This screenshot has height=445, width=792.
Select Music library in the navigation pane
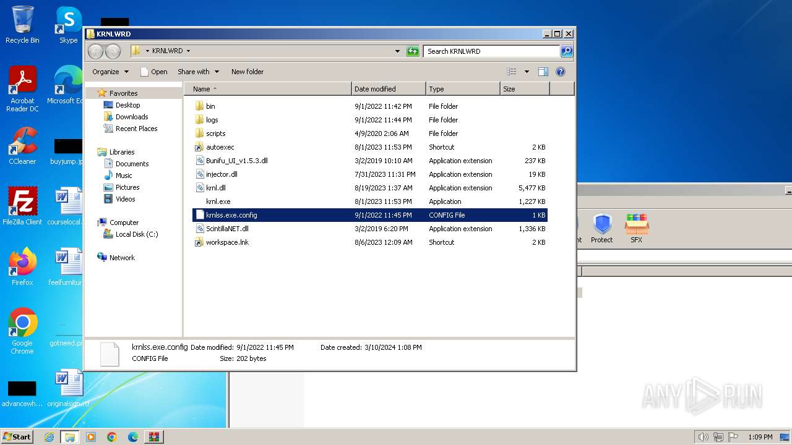click(124, 176)
